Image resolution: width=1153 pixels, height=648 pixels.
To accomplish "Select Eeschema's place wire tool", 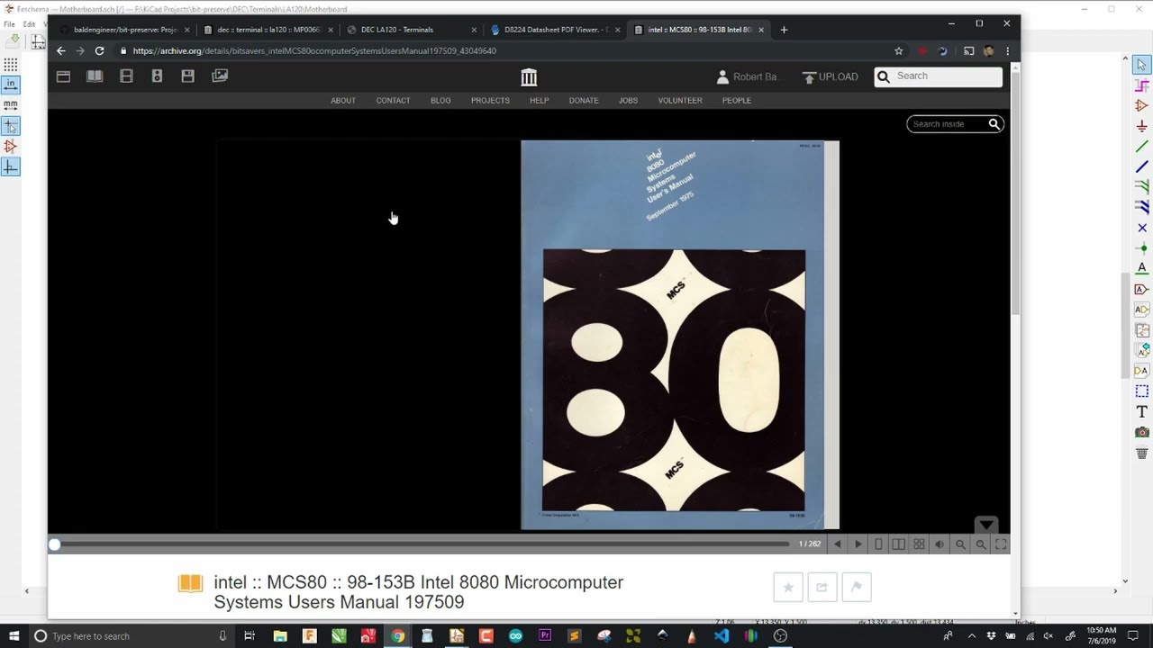I will point(1141,147).
